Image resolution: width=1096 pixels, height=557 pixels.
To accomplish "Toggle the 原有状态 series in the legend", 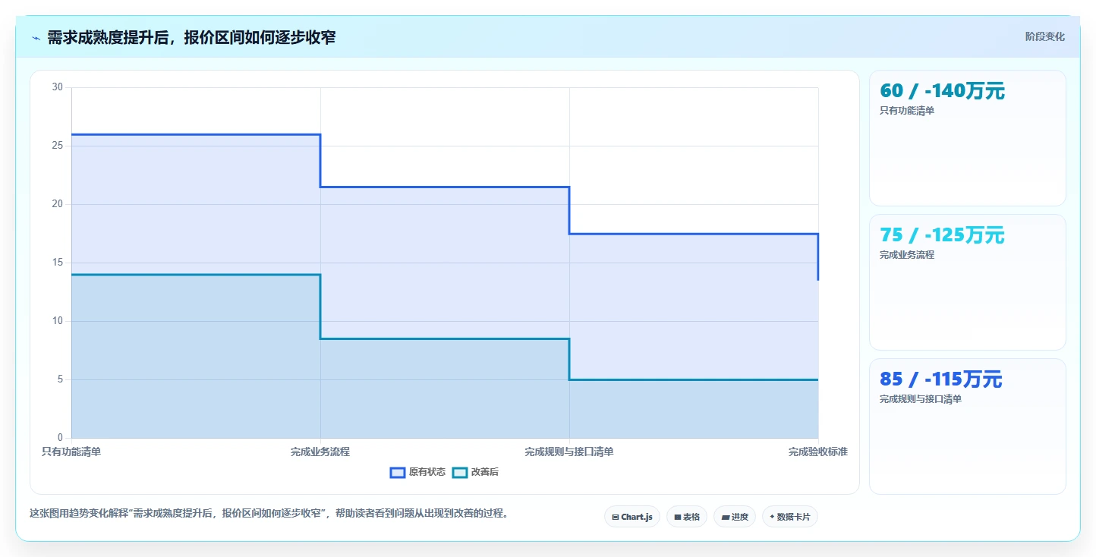I will click(417, 472).
